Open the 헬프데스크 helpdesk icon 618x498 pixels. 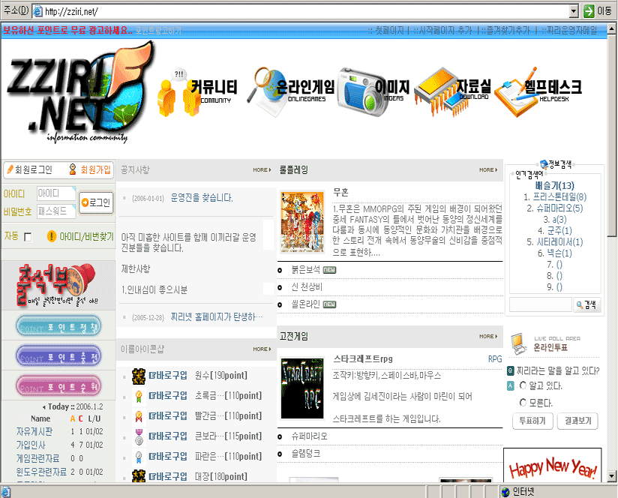tap(517, 95)
